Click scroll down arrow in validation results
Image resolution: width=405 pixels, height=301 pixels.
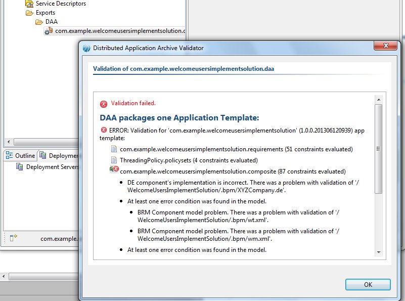click(379, 252)
